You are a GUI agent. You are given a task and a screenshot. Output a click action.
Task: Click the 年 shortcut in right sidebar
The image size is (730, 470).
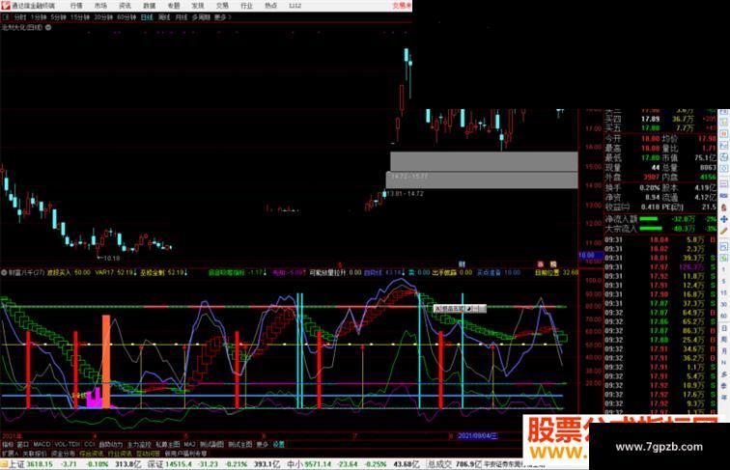724,397
